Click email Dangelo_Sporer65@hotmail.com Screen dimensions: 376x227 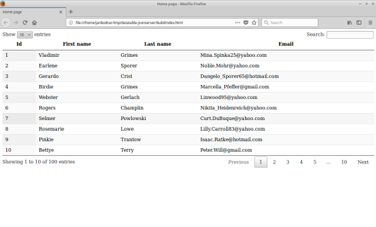pyautogui.click(x=239, y=76)
